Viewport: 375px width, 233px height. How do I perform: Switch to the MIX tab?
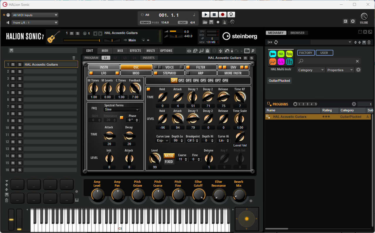(x=120, y=51)
